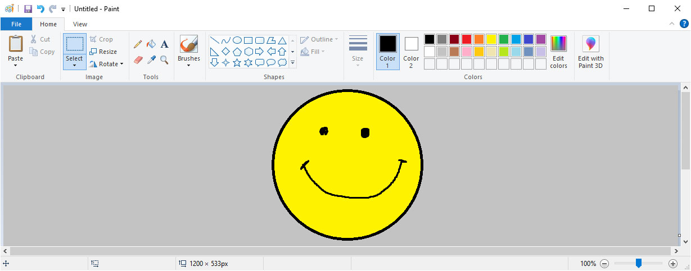Choose the Six-point star shape

[x=249, y=63]
